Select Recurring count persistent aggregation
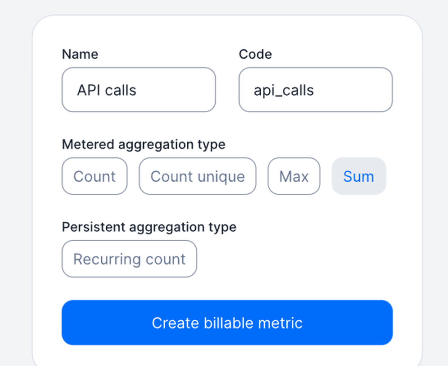This screenshot has width=448, height=366. (129, 259)
